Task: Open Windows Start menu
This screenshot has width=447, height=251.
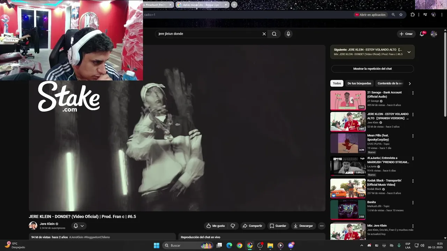Action: click(156, 245)
